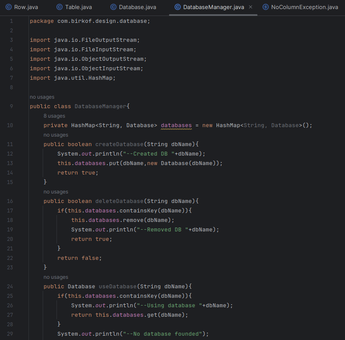Image resolution: width=345 pixels, height=340 pixels.
Task: Click line number 9 in the gutter
Action: 12,106
